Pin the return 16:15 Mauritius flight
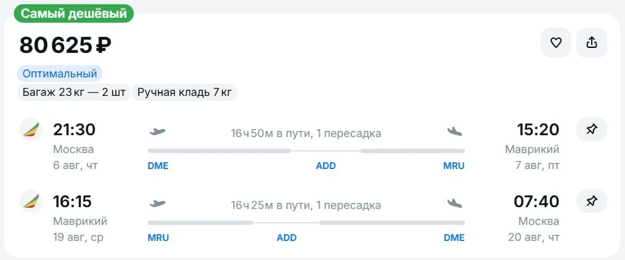This screenshot has height=260, width=625. 592,201
